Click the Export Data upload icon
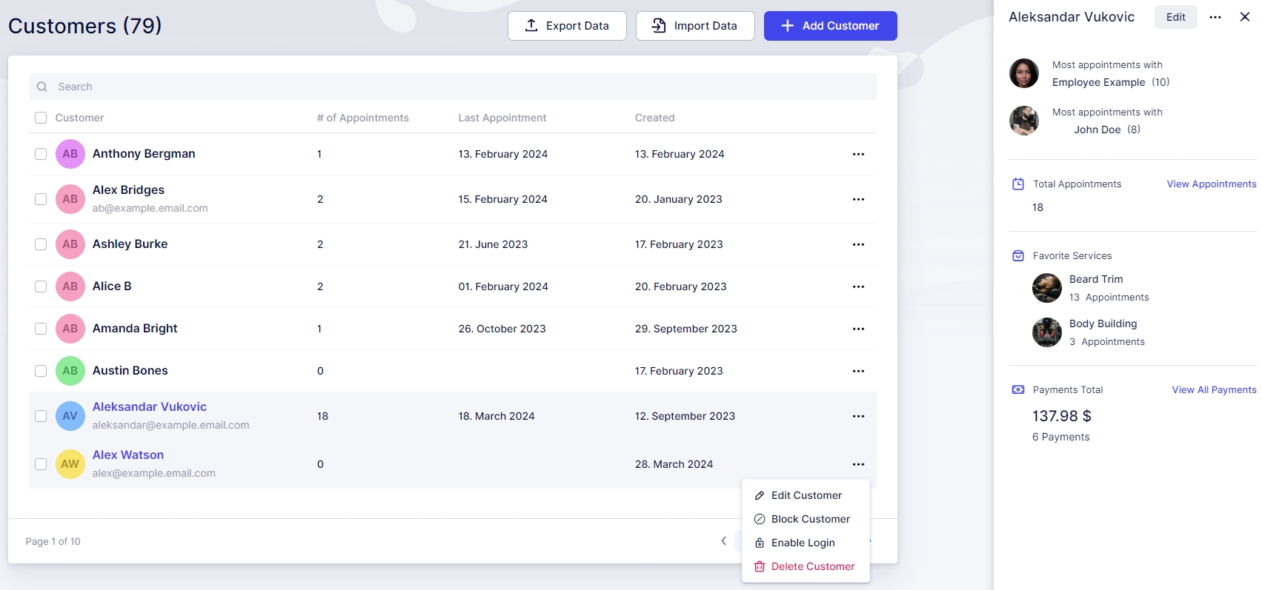 (x=531, y=26)
